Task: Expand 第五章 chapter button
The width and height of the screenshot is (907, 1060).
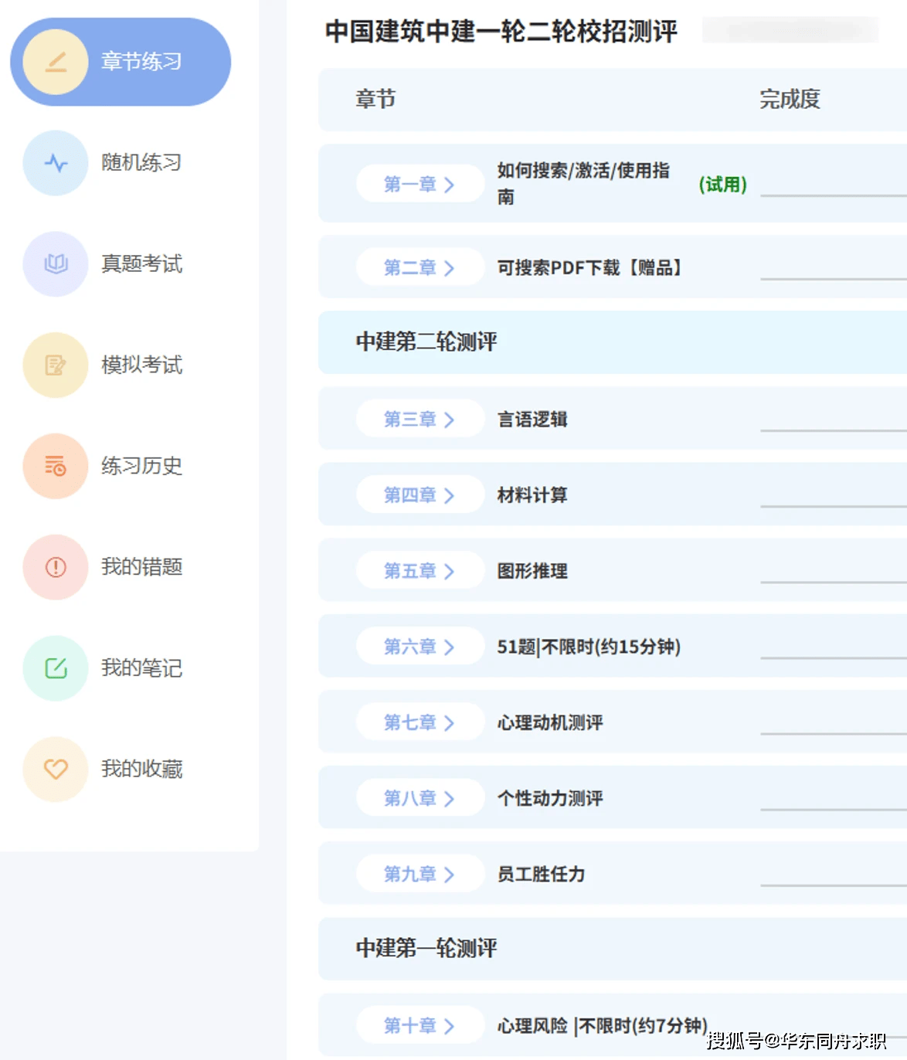Action: point(420,571)
